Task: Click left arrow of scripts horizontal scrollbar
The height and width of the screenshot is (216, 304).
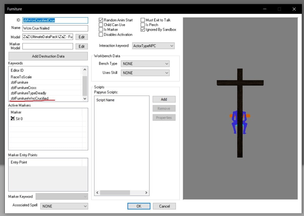Action: coord(97,193)
